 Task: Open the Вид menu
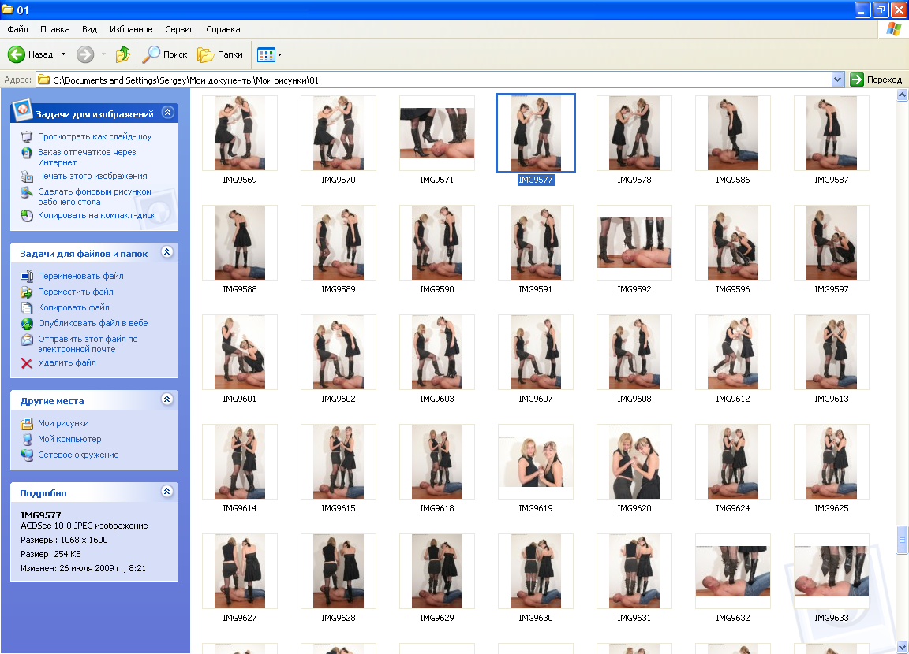tap(89, 29)
